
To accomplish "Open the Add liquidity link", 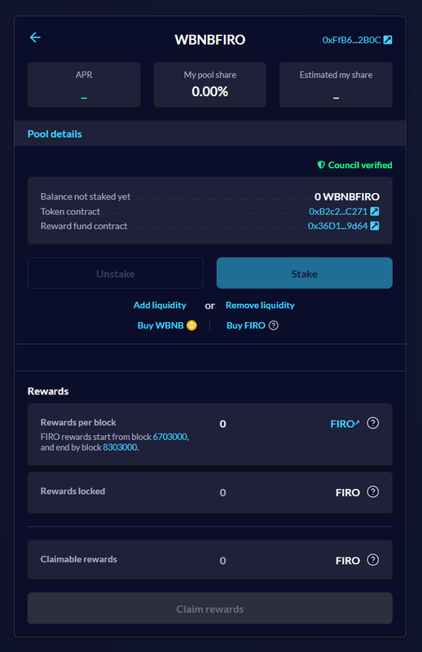I will pos(160,305).
